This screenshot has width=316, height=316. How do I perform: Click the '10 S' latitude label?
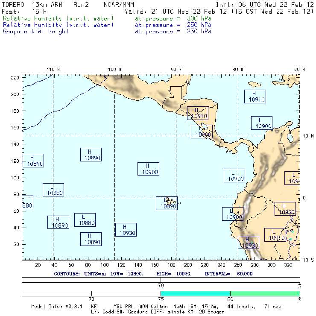(308, 260)
